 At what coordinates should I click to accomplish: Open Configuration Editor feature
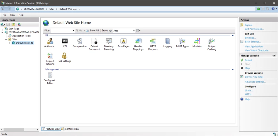coord(50,78)
